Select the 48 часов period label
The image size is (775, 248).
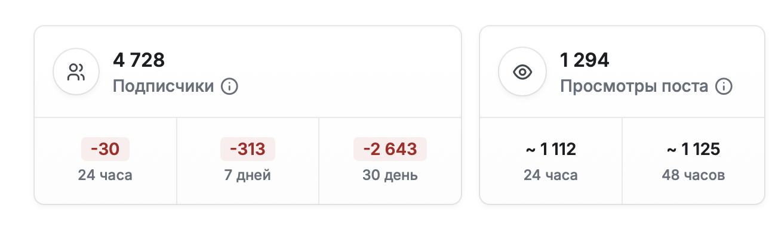tap(693, 175)
